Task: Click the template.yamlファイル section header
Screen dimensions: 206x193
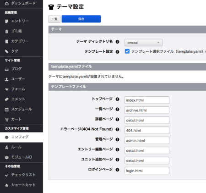Action: click(x=127, y=66)
